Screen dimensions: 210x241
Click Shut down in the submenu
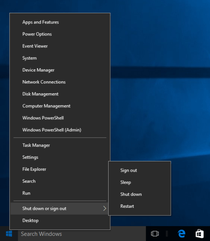140,195
